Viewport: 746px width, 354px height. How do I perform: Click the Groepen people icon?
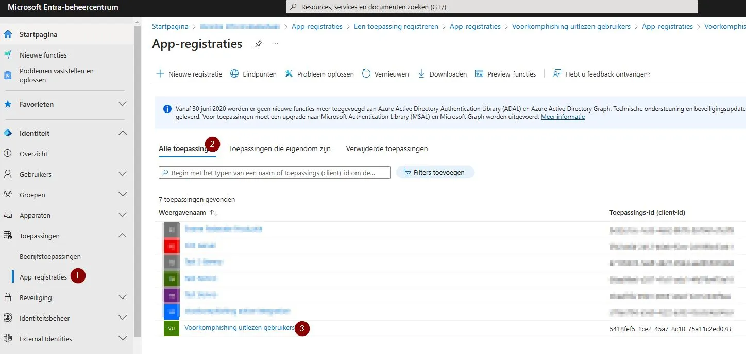[8, 195]
